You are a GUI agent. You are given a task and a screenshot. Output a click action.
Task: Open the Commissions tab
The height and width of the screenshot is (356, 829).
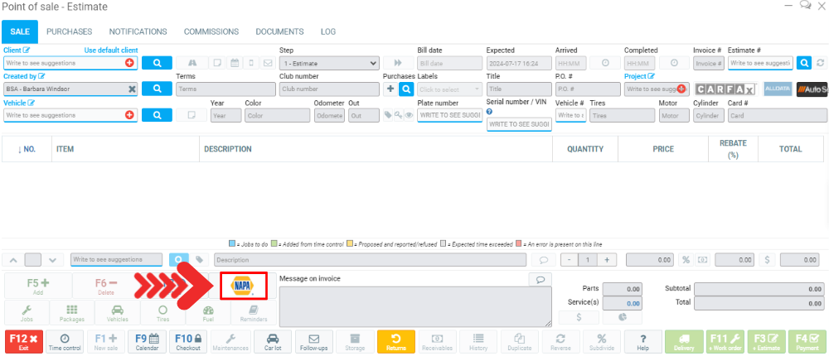point(211,31)
